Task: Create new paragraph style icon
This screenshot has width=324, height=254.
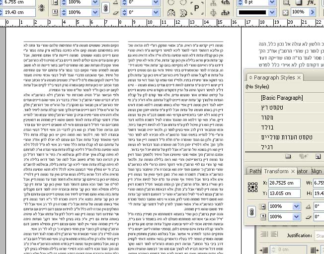Action: (318, 156)
